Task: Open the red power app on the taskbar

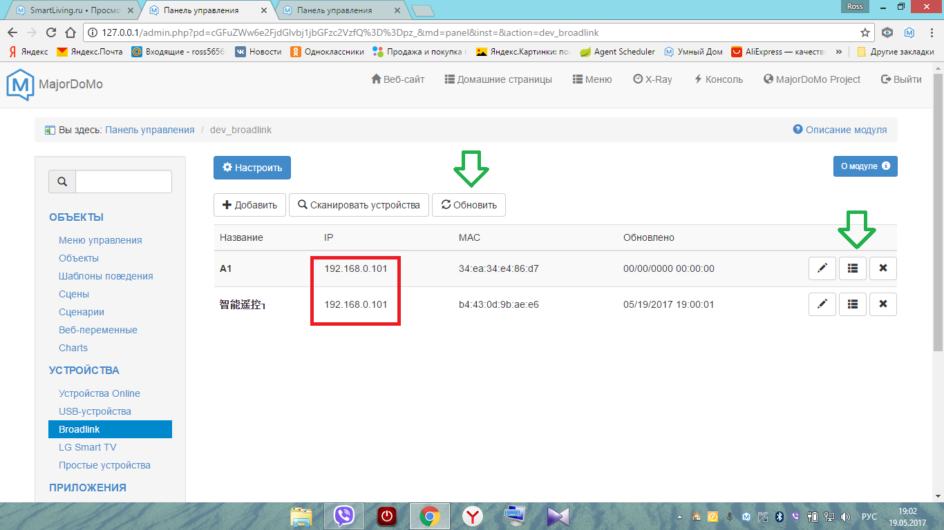Action: tap(387, 516)
